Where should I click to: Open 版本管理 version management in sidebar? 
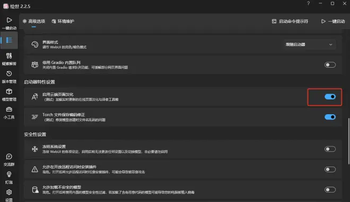pyautogui.click(x=9, y=77)
